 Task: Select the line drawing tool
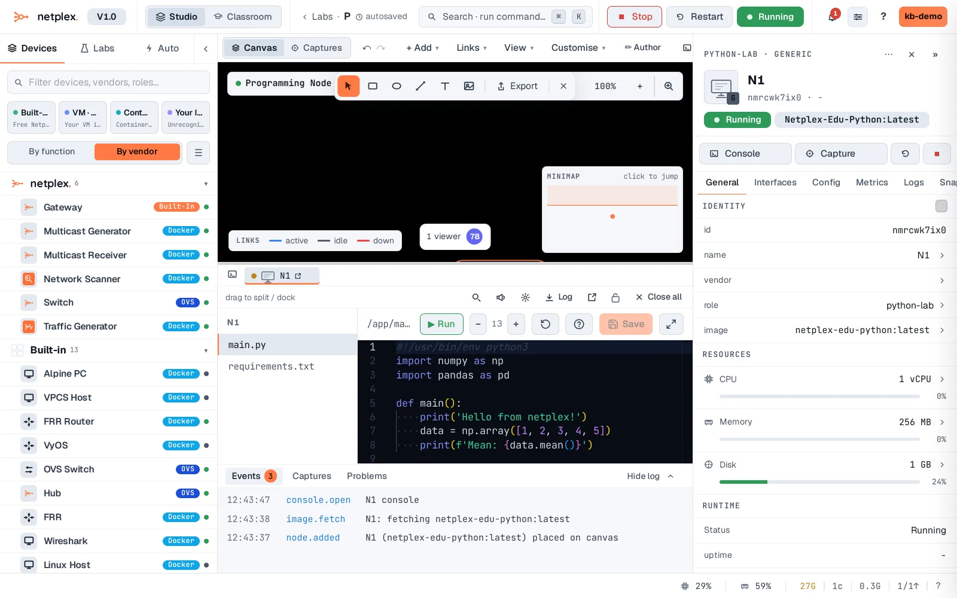click(x=420, y=86)
